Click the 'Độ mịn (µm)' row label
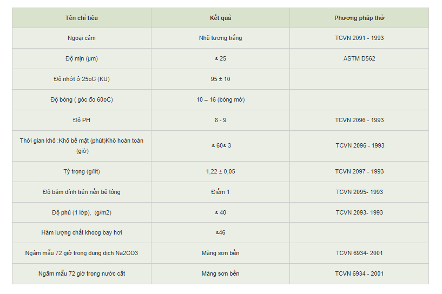The height and width of the screenshot is (294, 442). pyautogui.click(x=82, y=58)
